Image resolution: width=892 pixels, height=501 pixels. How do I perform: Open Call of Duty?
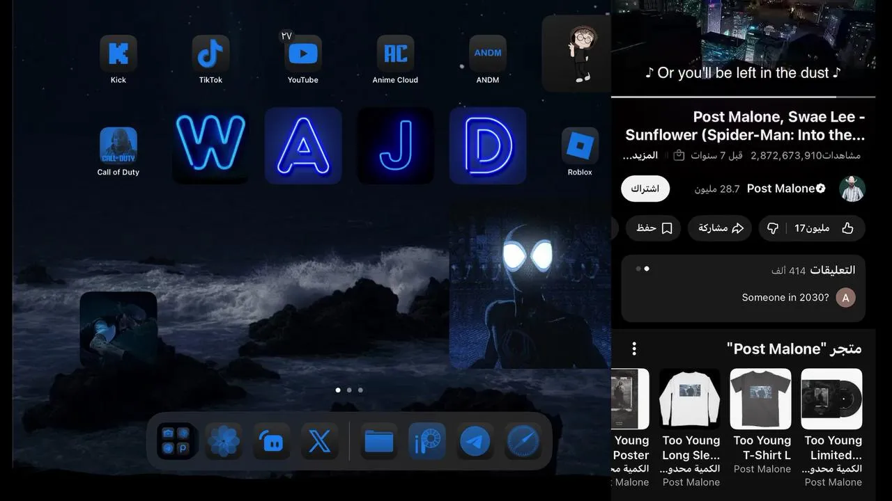[x=118, y=145]
